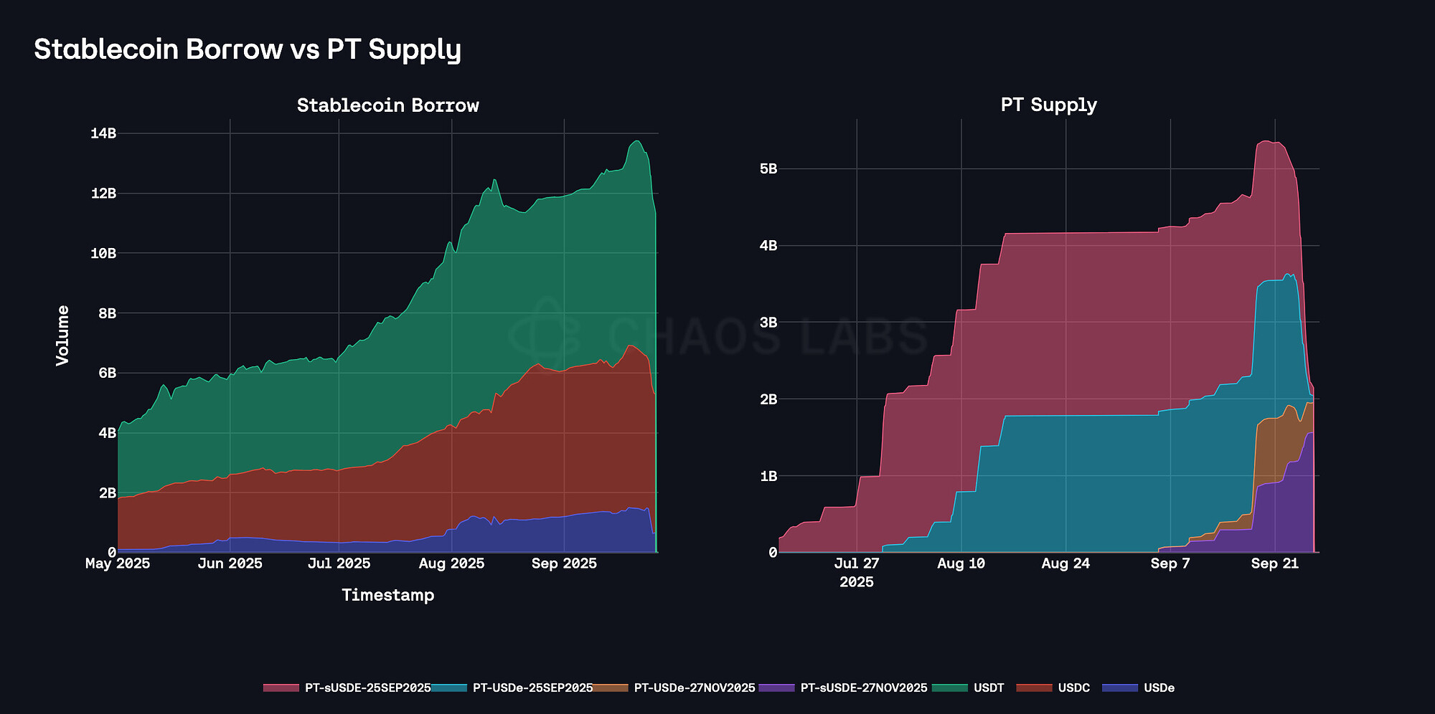The height and width of the screenshot is (714, 1435).
Task: Click the Sep 21 x-axis tick label
Action: 1274,563
